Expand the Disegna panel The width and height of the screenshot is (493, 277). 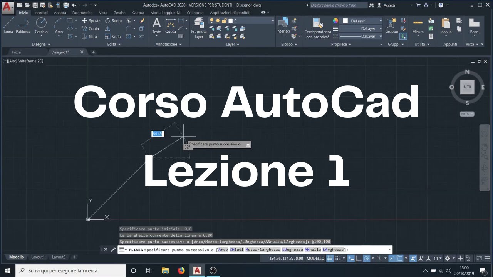[x=41, y=44]
